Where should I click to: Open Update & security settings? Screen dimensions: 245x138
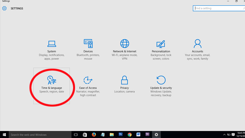[x=161, y=86]
